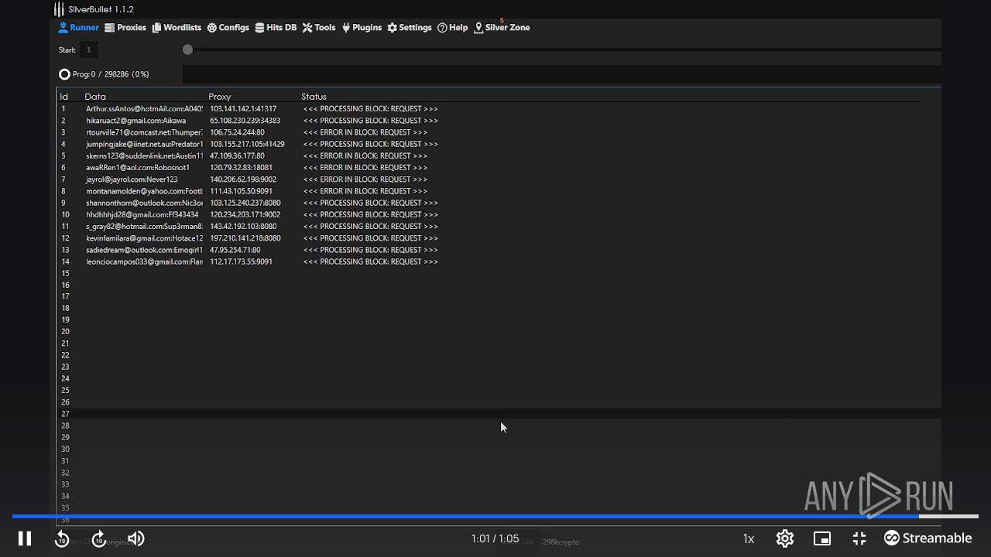Viewport: 991px width, 557px height.
Task: Click the bots slider handle
Action: 187,50
